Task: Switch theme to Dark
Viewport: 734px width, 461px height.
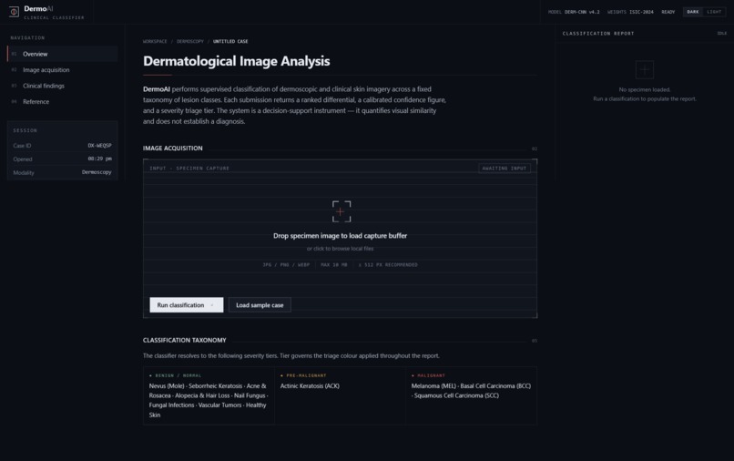Action: click(692, 12)
